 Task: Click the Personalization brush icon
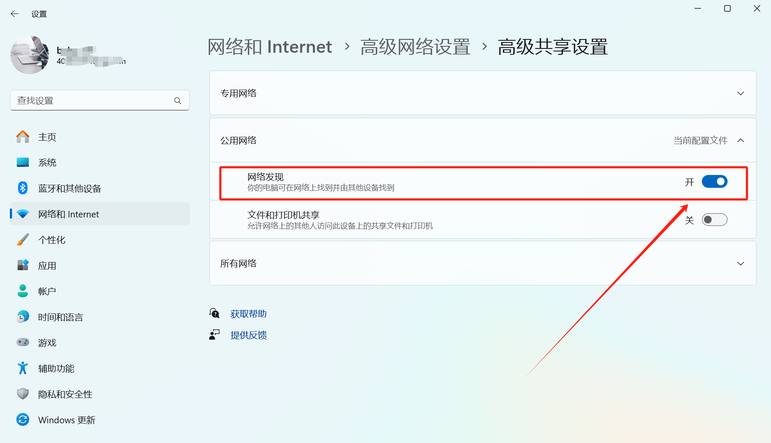[x=23, y=239]
